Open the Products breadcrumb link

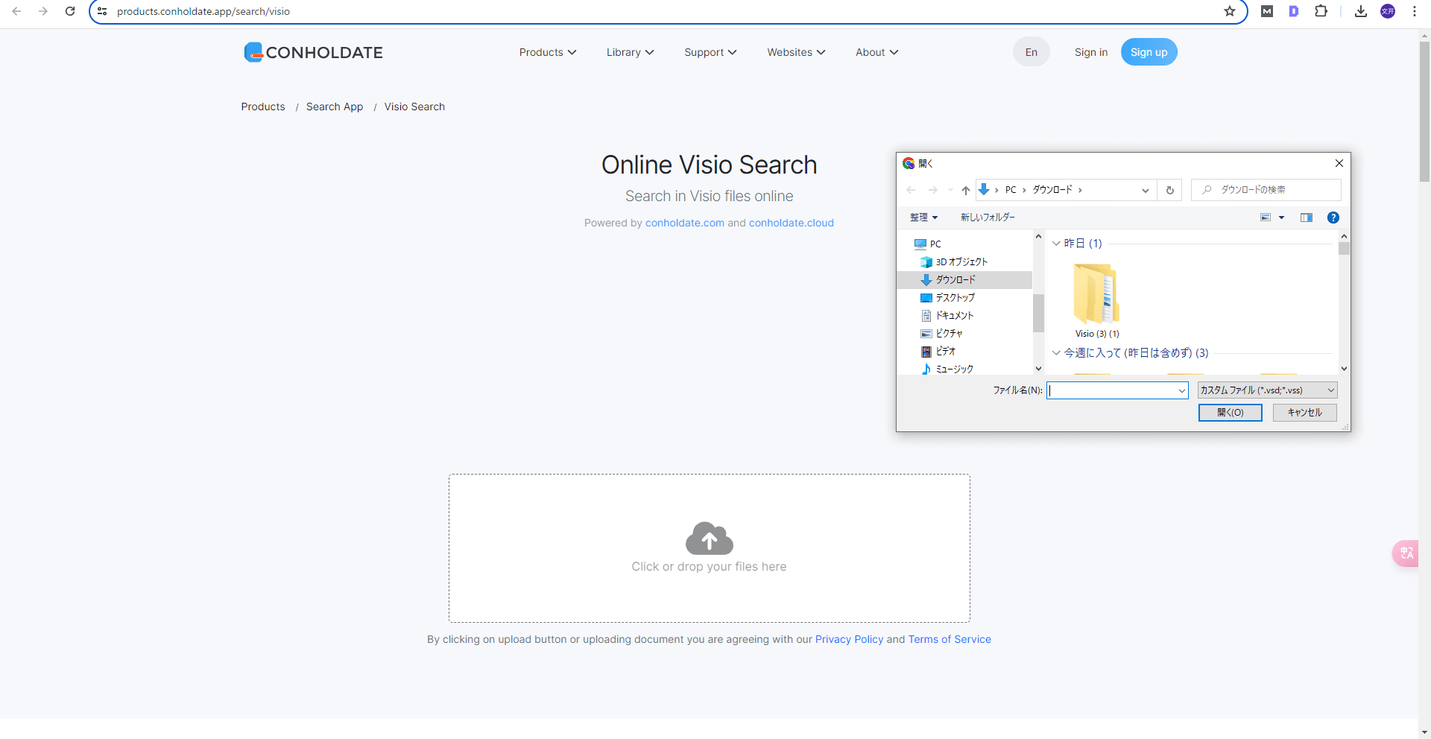pos(263,107)
